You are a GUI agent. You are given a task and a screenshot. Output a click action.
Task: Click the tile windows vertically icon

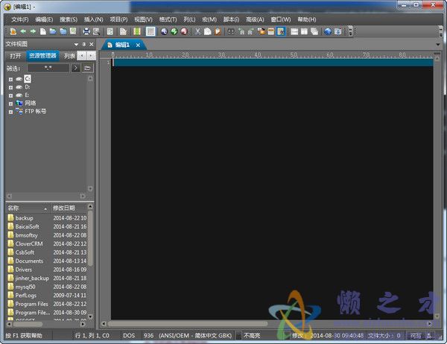304,31
